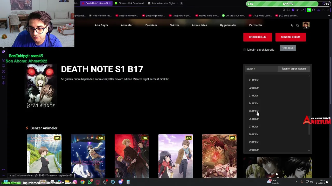Select 23 Bölüm in episode list
The image size is (332, 186).
pyautogui.click(x=254, y=96)
